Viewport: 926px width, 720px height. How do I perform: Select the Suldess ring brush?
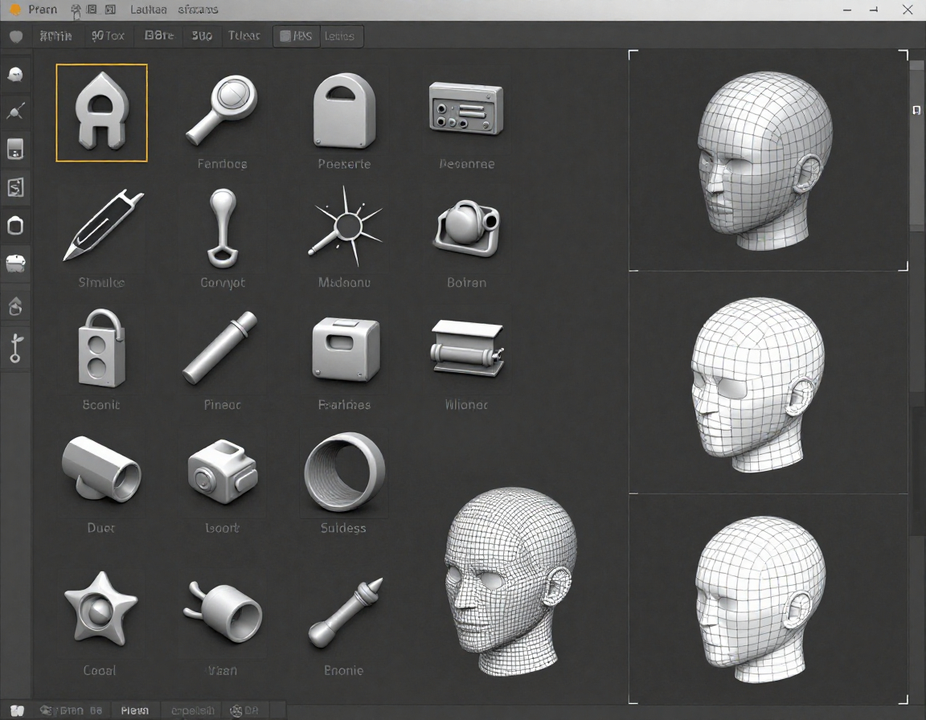pyautogui.click(x=344, y=472)
